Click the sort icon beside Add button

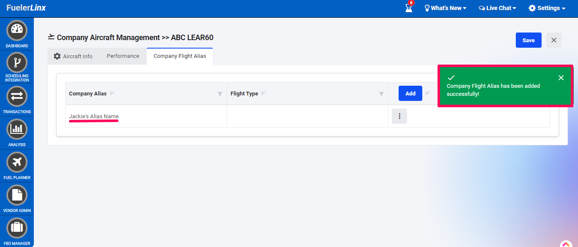pyautogui.click(x=428, y=93)
